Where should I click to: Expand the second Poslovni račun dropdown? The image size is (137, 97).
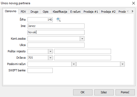(x=122, y=64)
